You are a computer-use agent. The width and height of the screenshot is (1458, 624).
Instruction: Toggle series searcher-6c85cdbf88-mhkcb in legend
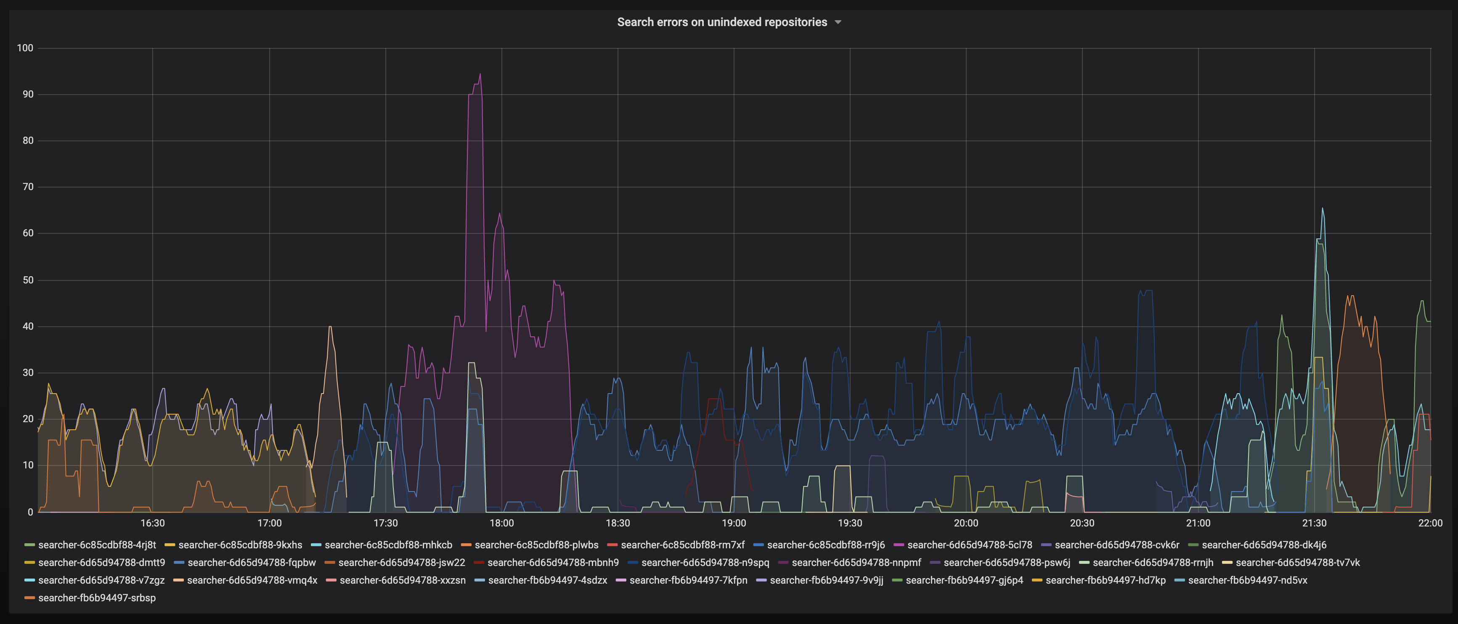388,545
